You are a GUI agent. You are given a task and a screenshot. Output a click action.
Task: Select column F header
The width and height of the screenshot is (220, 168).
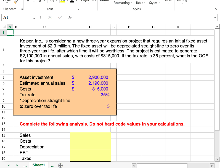tap(129, 27)
